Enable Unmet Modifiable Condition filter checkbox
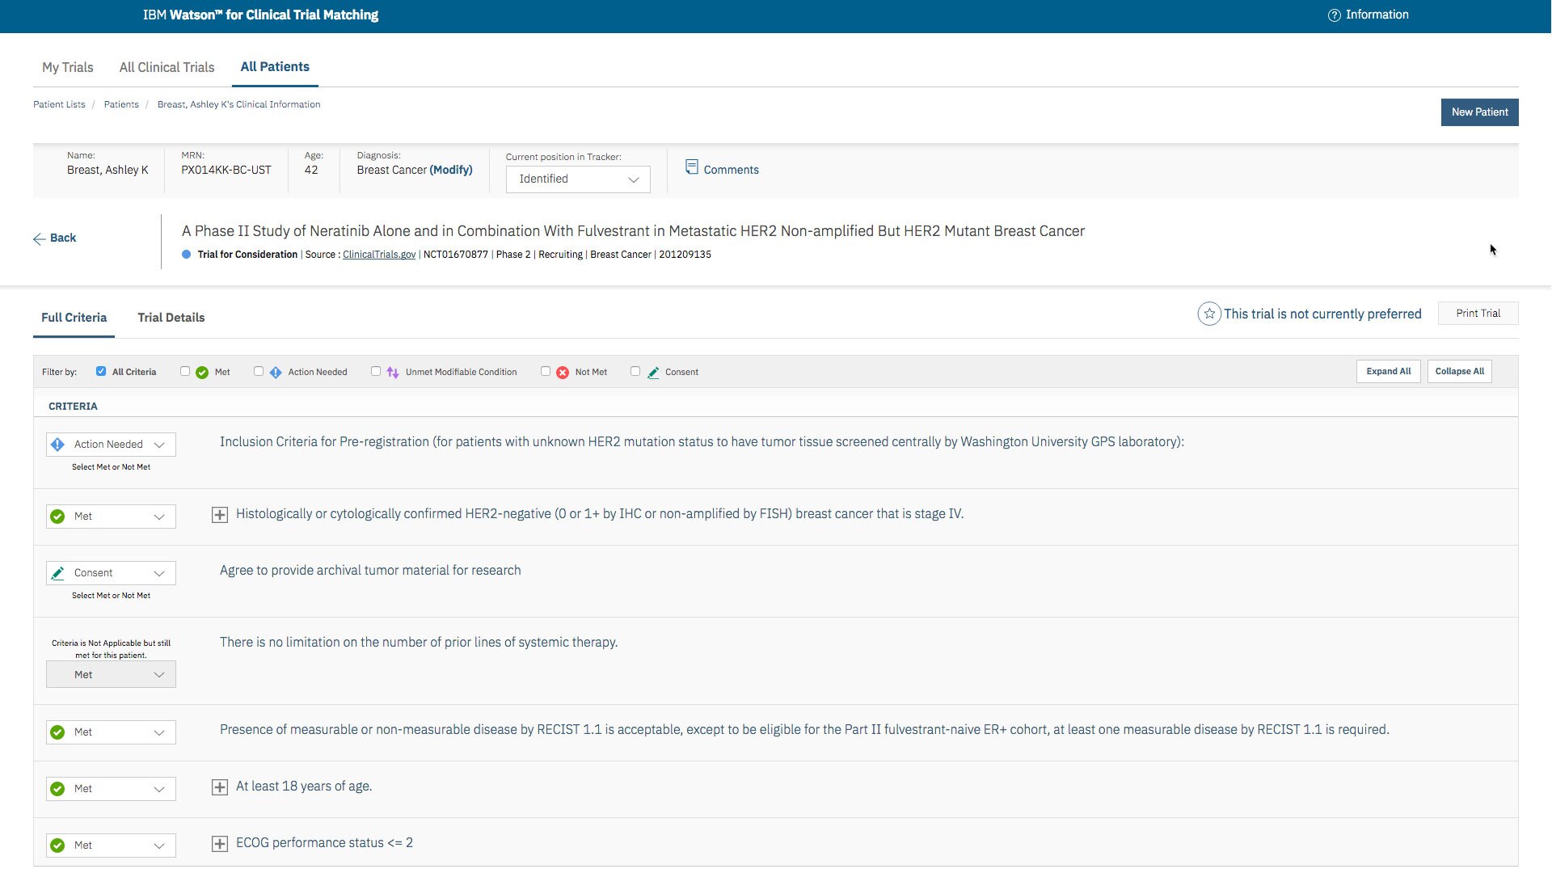1552x873 pixels. (376, 371)
